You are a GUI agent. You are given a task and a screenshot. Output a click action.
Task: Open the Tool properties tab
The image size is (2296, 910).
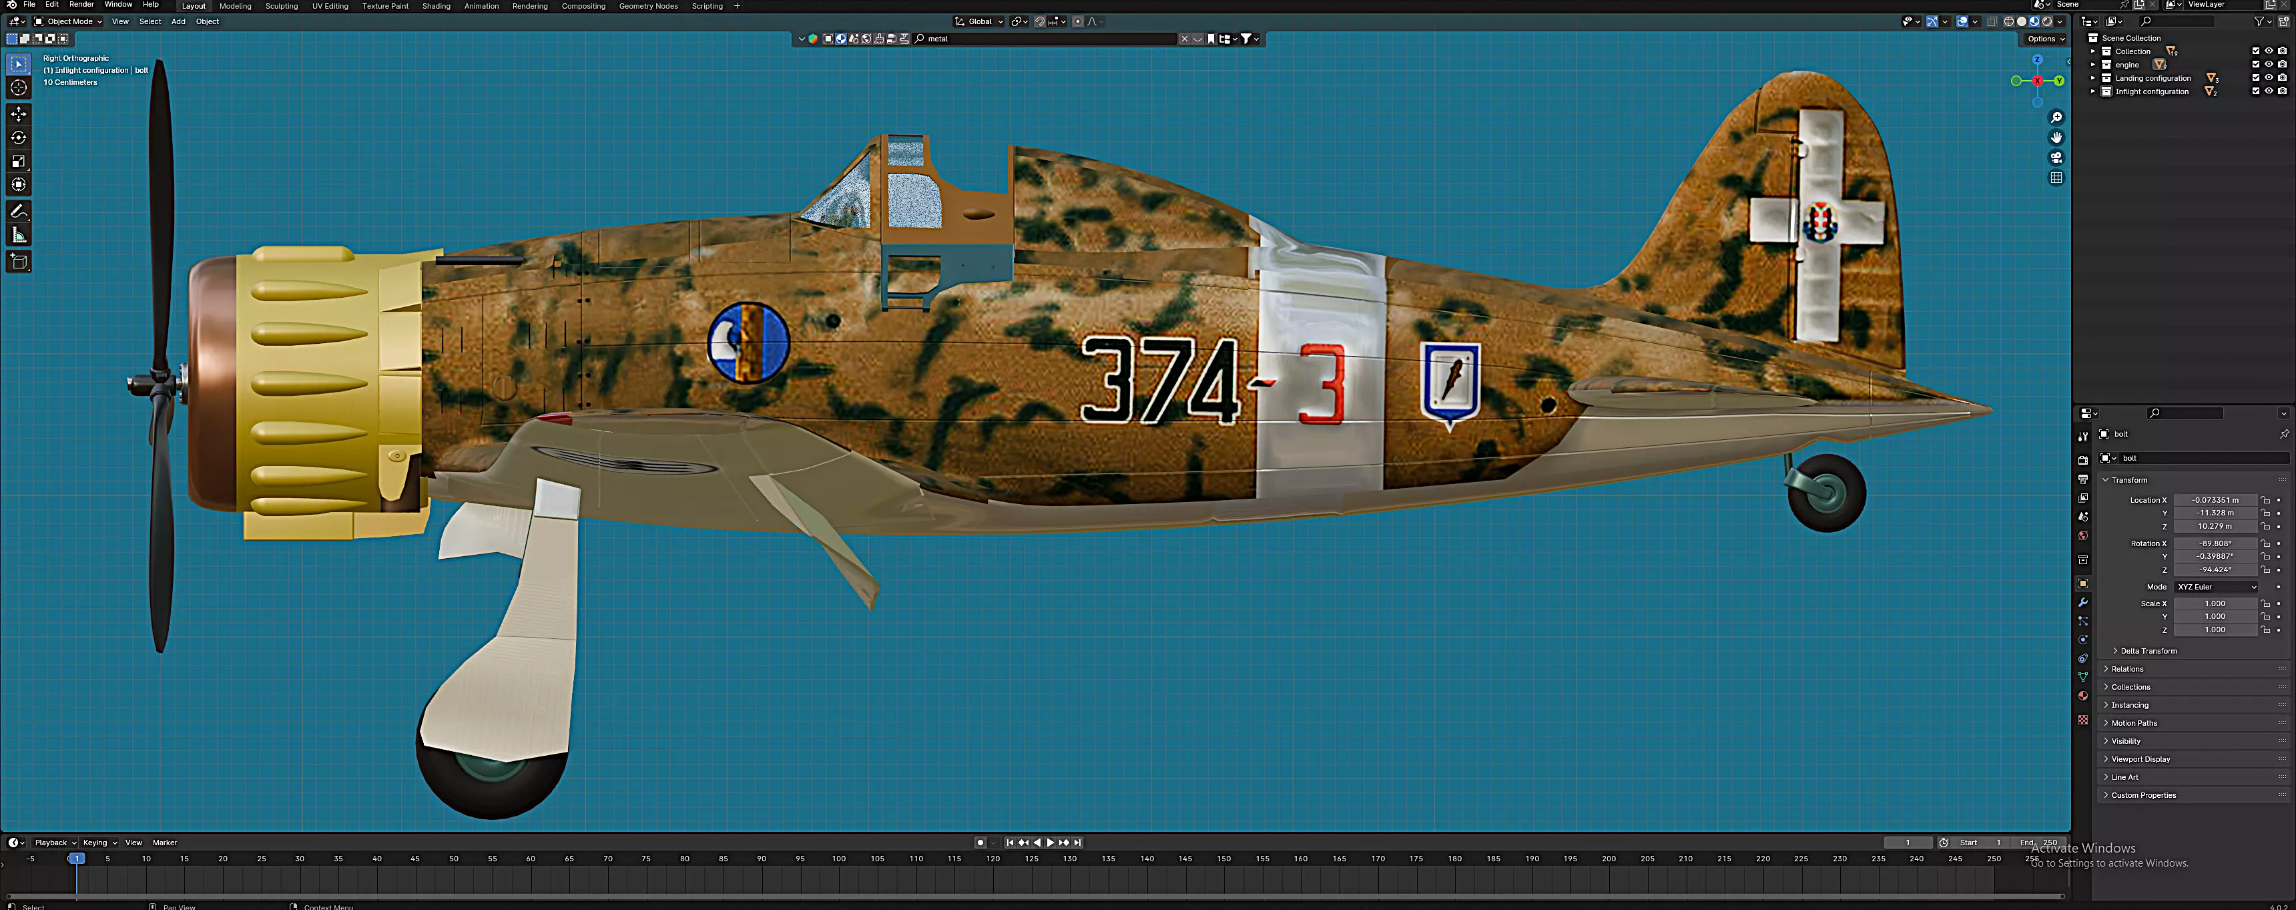(x=2083, y=437)
